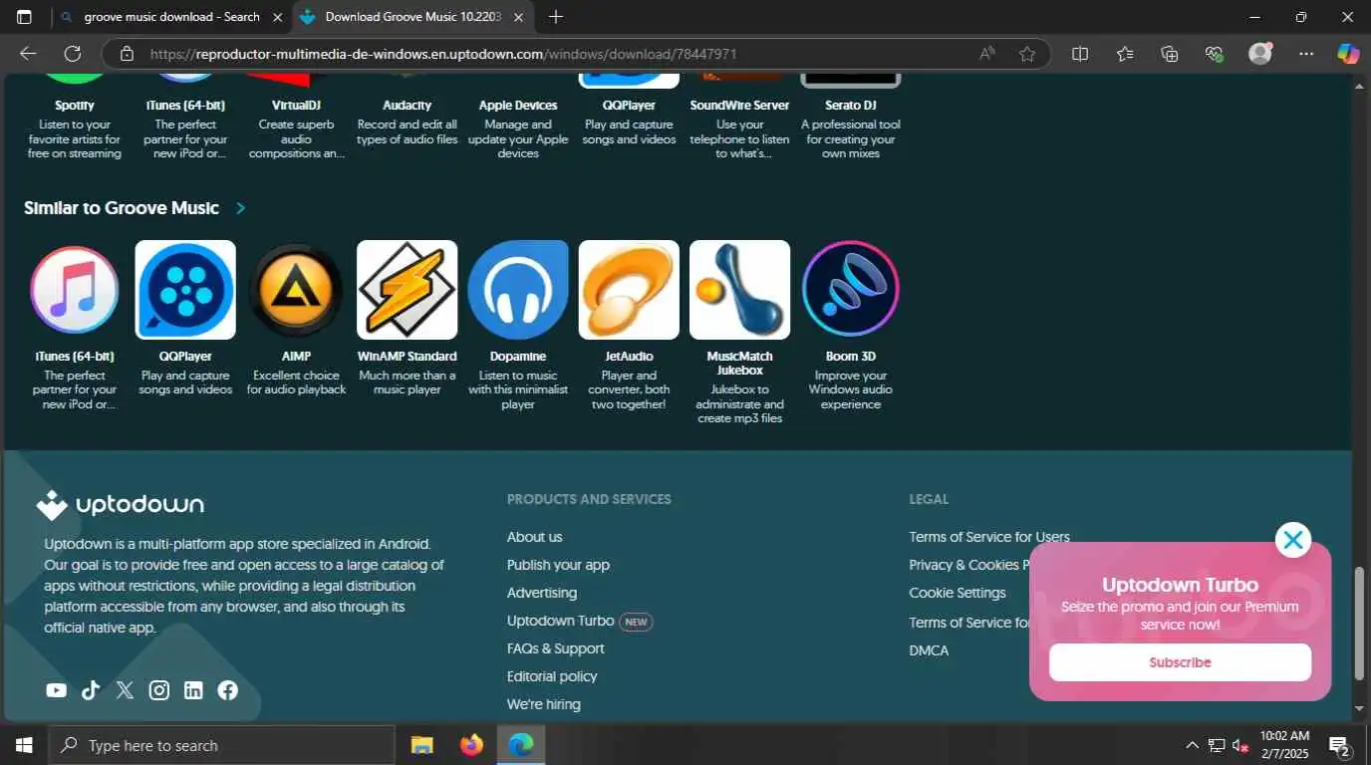1371x765 pixels.
Task: Open Edge read aloud icon
Action: (x=987, y=54)
